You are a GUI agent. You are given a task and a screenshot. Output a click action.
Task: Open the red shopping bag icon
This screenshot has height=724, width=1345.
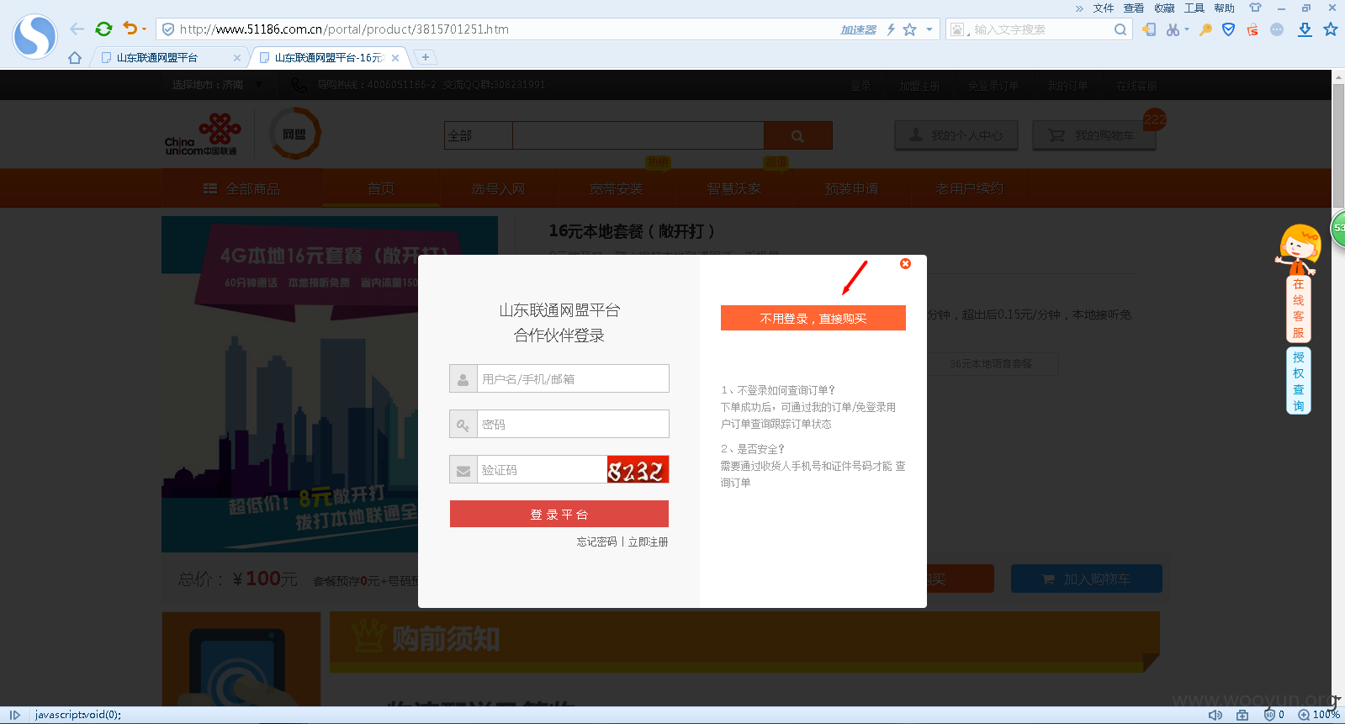tap(1252, 29)
